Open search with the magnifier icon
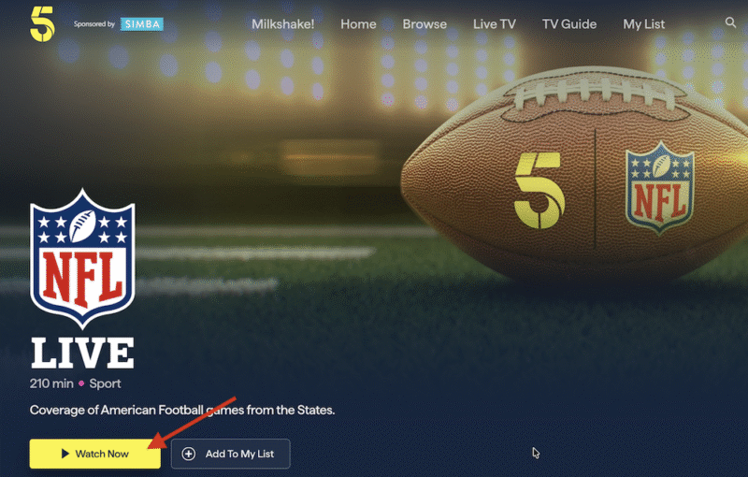This screenshot has width=748, height=477. pos(730,22)
